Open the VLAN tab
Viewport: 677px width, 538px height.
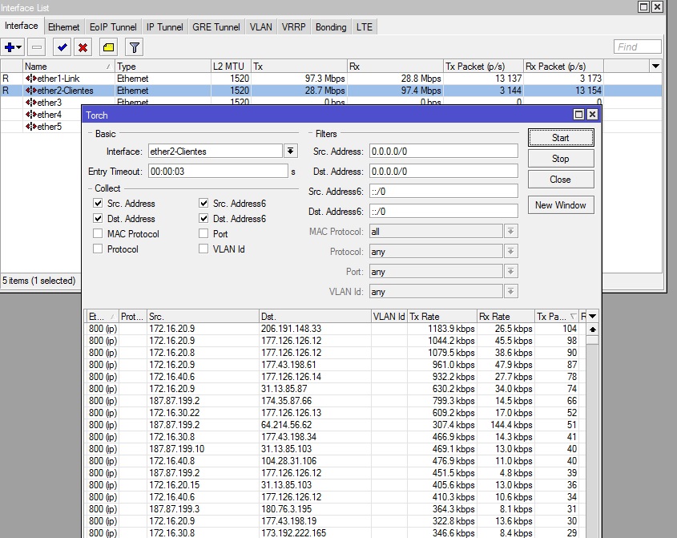coord(260,27)
